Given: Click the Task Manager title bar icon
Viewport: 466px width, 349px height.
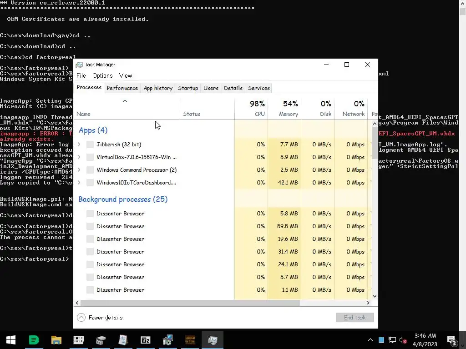Looking at the screenshot, I should (79, 65).
